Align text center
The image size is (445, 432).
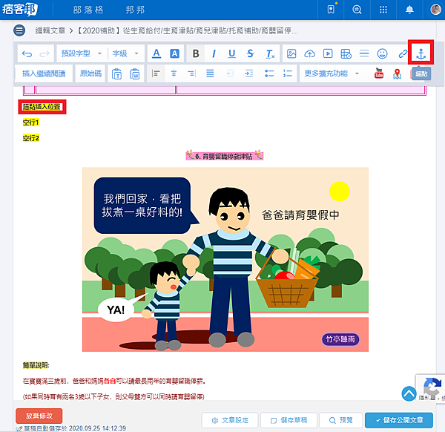point(174,73)
